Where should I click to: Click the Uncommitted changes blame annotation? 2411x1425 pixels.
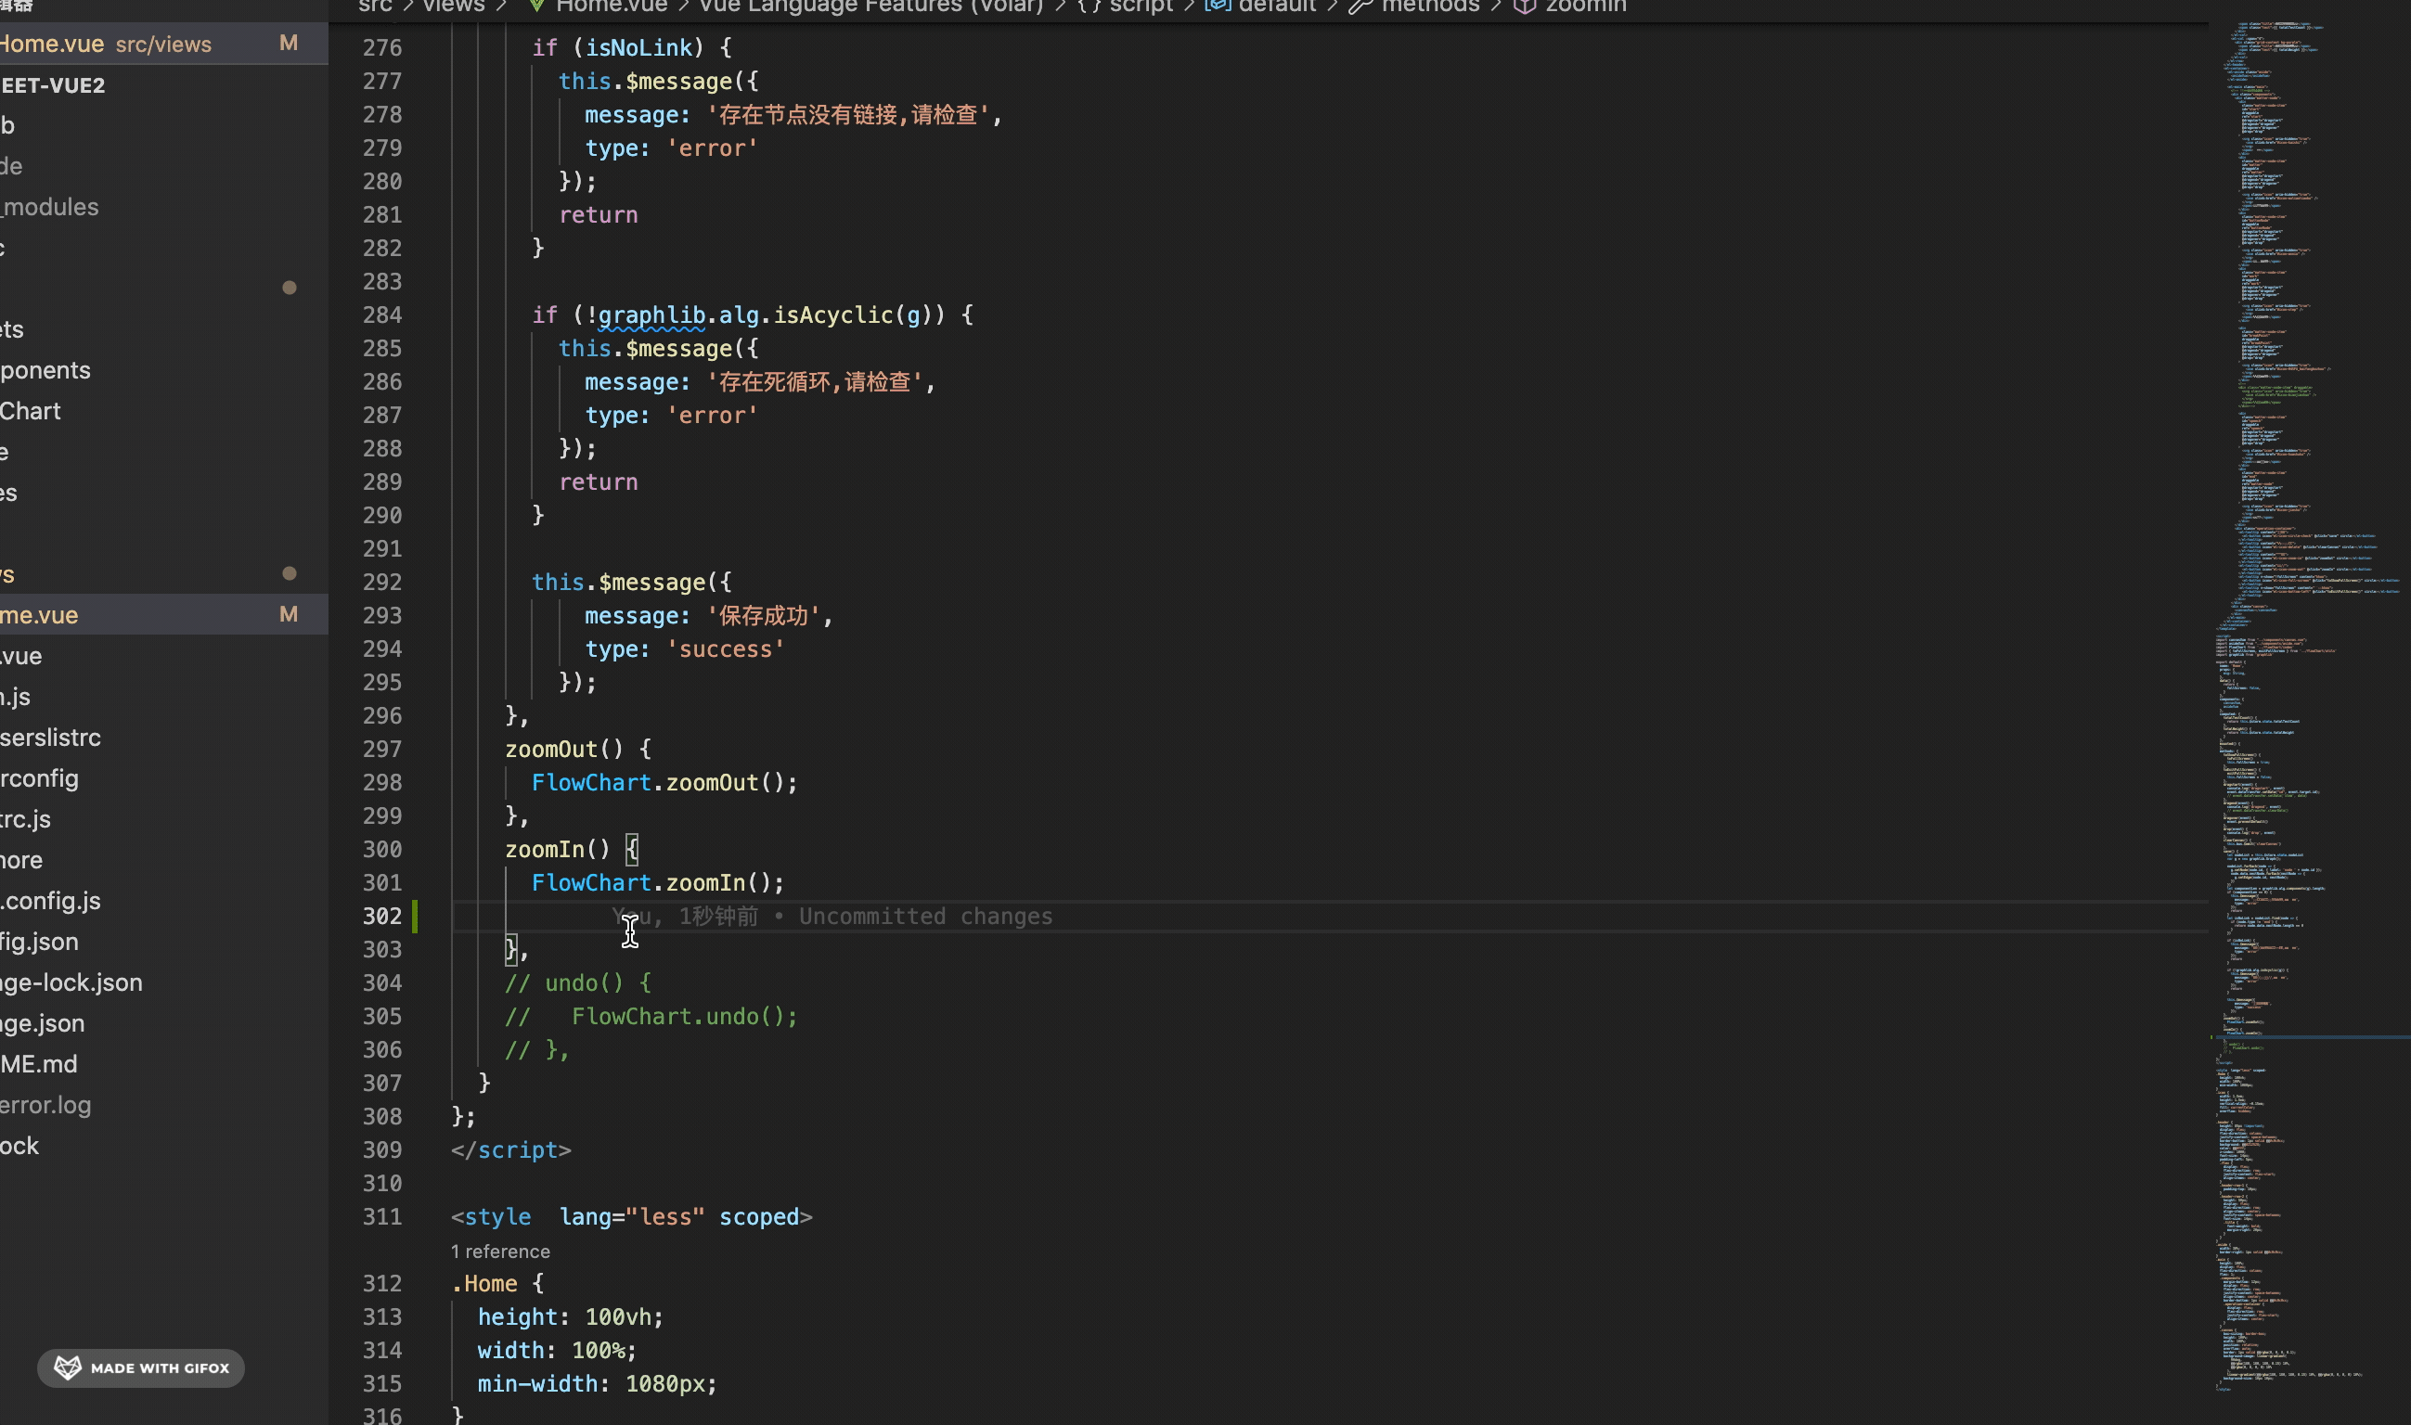[925, 916]
